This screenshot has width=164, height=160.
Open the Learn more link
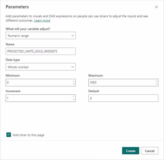pyautogui.click(x=42, y=21)
